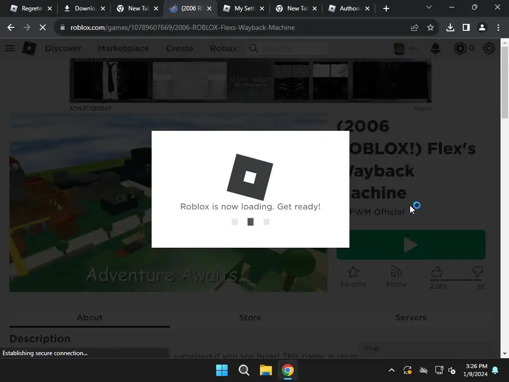The height and width of the screenshot is (382, 509).
Task: Open the Discover page
Action: coord(63,48)
